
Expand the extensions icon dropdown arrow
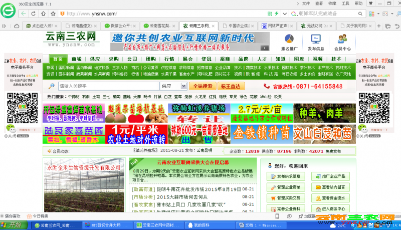[378, 14]
